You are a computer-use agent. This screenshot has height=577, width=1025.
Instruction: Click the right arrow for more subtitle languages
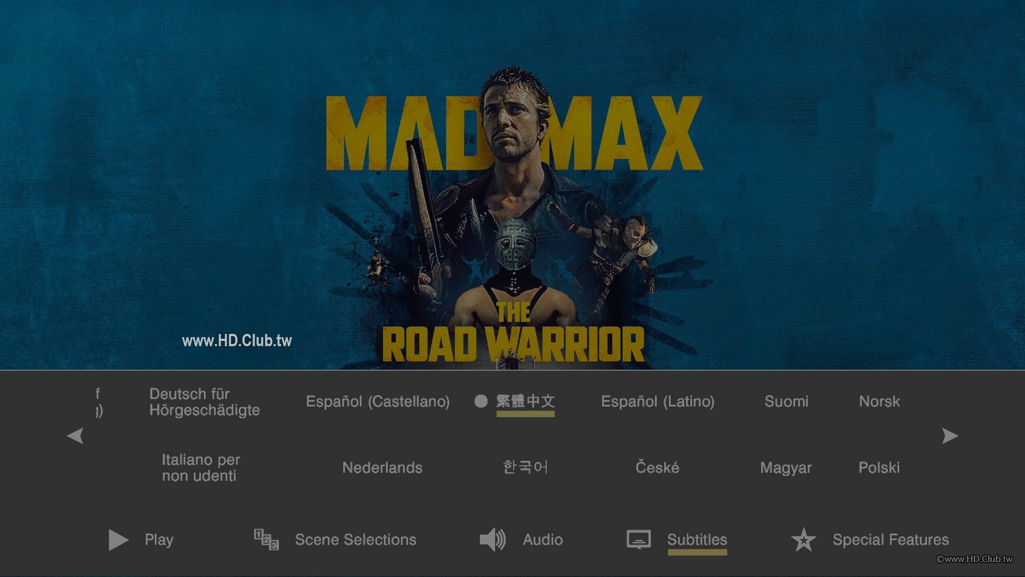click(949, 436)
